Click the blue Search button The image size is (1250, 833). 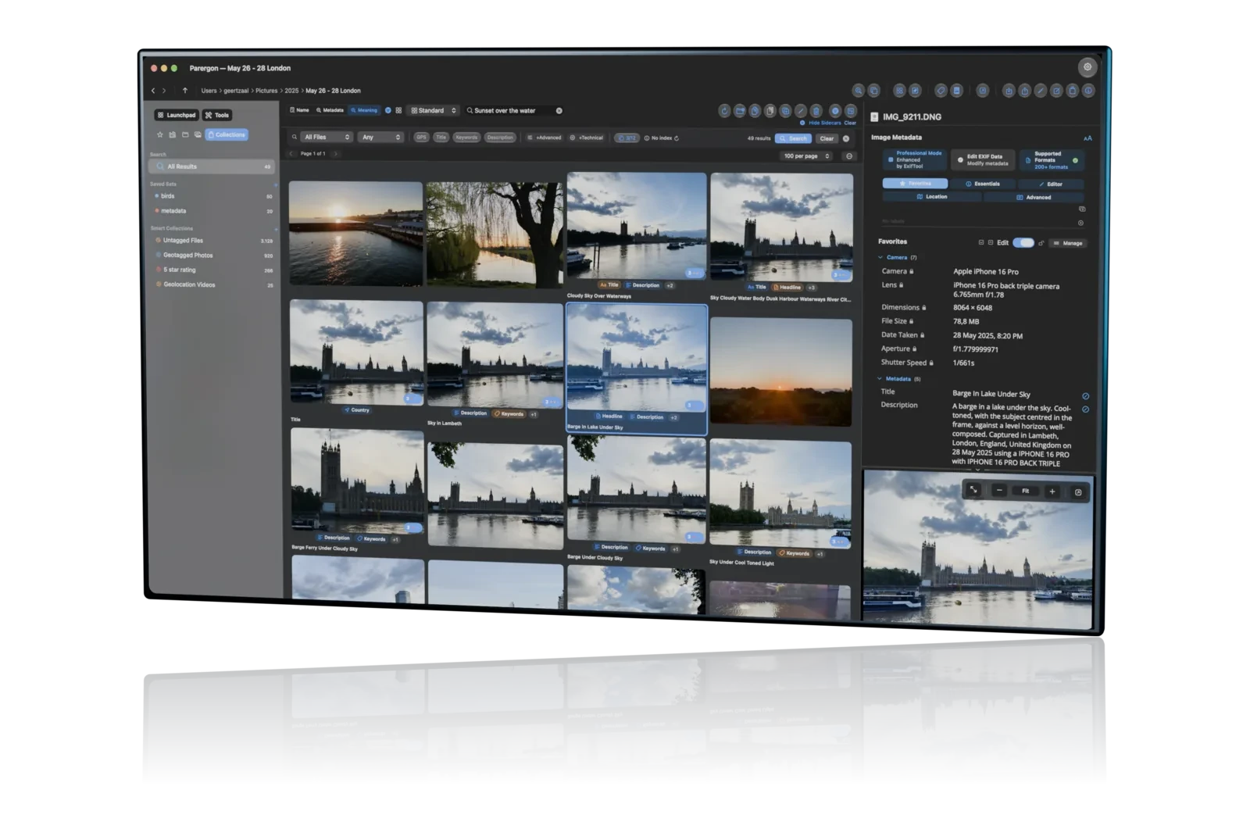(793, 138)
